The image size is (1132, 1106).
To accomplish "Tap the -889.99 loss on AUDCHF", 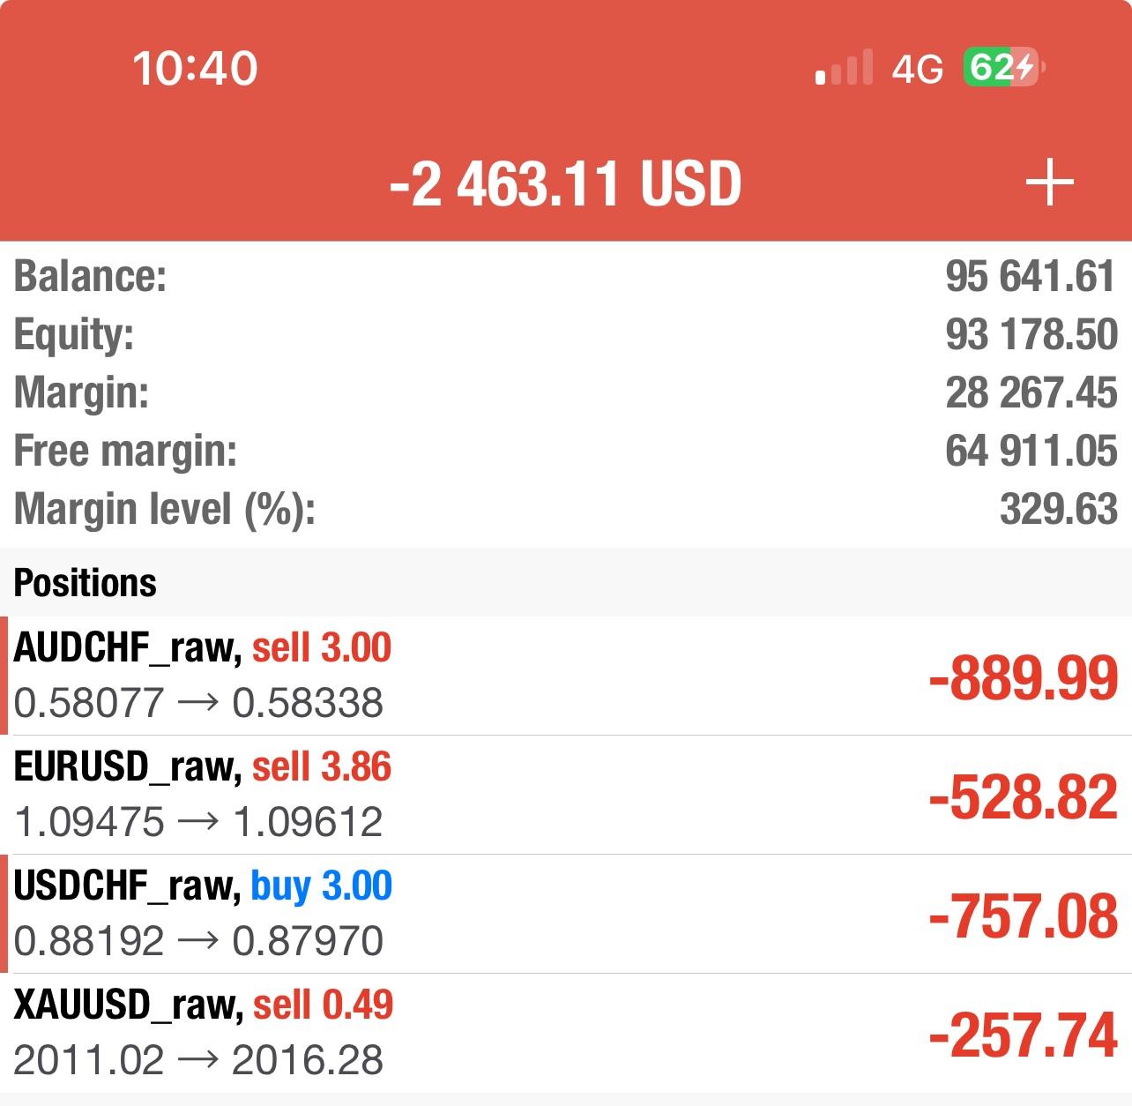I will 1023,678.
